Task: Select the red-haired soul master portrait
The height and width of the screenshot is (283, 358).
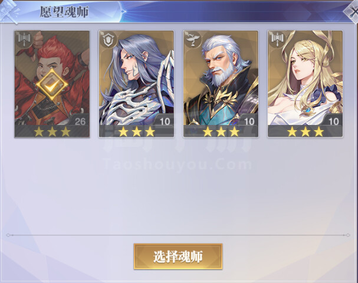Action: point(52,84)
